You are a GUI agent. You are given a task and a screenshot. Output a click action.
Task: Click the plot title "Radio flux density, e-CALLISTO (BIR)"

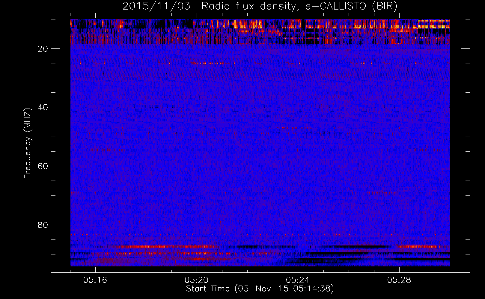pyautogui.click(x=299, y=6)
